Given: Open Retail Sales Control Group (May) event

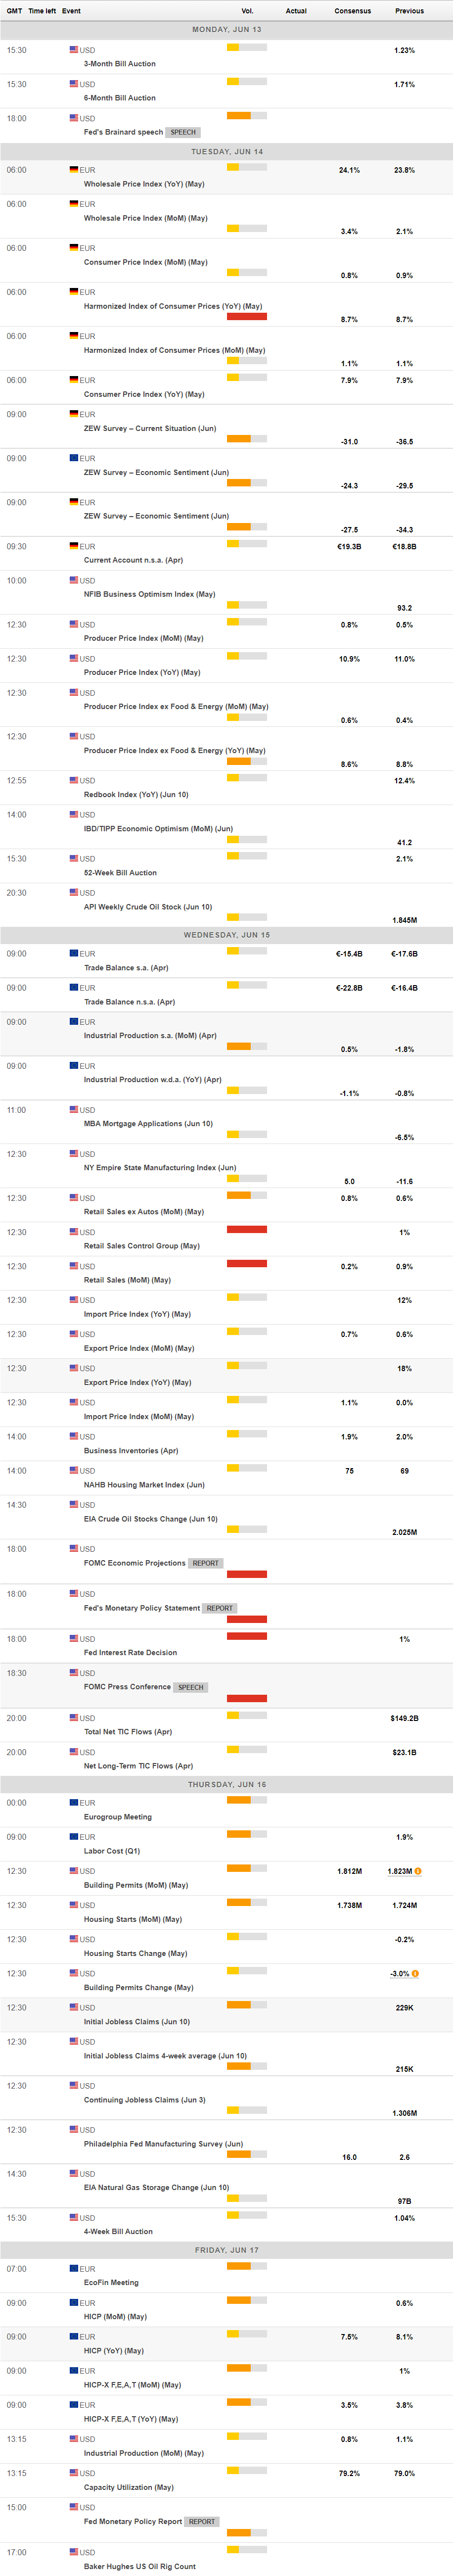Looking at the screenshot, I should [x=141, y=1246].
